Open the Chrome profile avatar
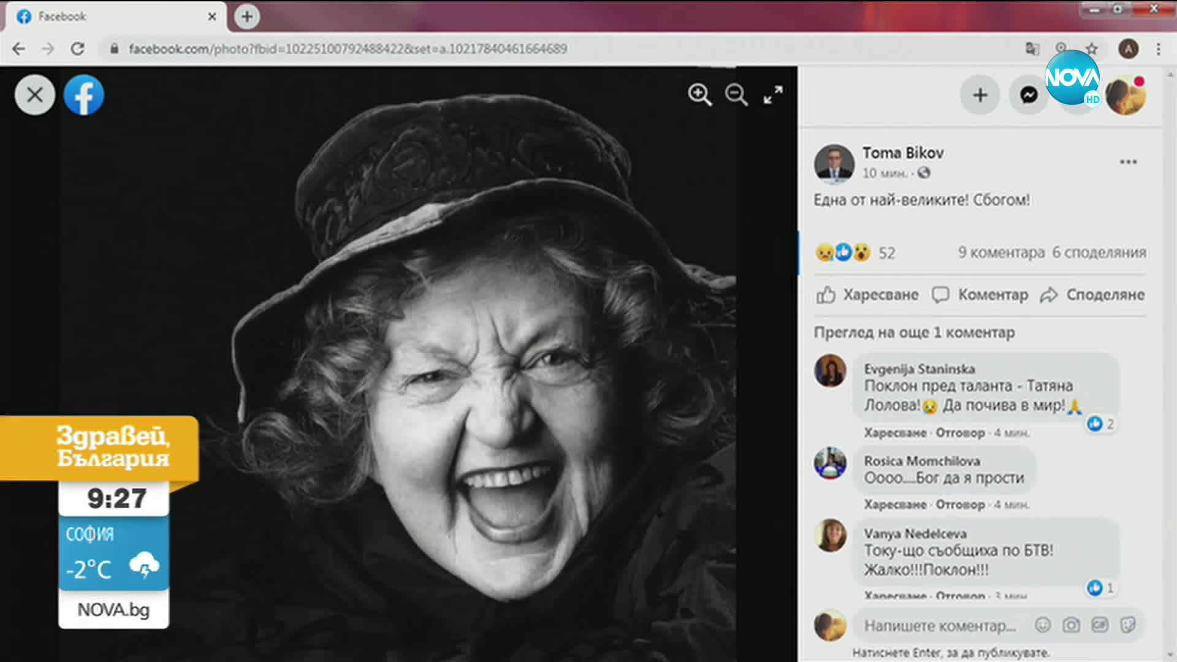 point(1129,49)
